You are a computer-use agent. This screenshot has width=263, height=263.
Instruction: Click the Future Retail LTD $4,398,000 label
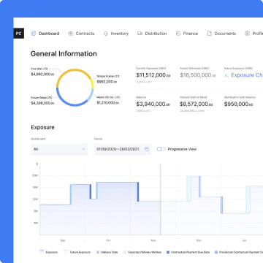[x=42, y=101]
